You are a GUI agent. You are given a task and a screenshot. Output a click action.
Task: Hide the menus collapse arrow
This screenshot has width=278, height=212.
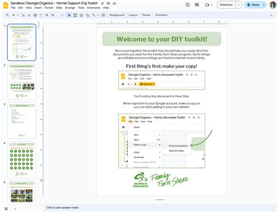pos(272,15)
